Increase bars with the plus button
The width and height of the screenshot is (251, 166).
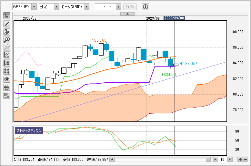240,160
